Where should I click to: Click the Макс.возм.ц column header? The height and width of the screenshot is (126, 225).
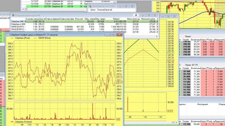(x=133, y=19)
